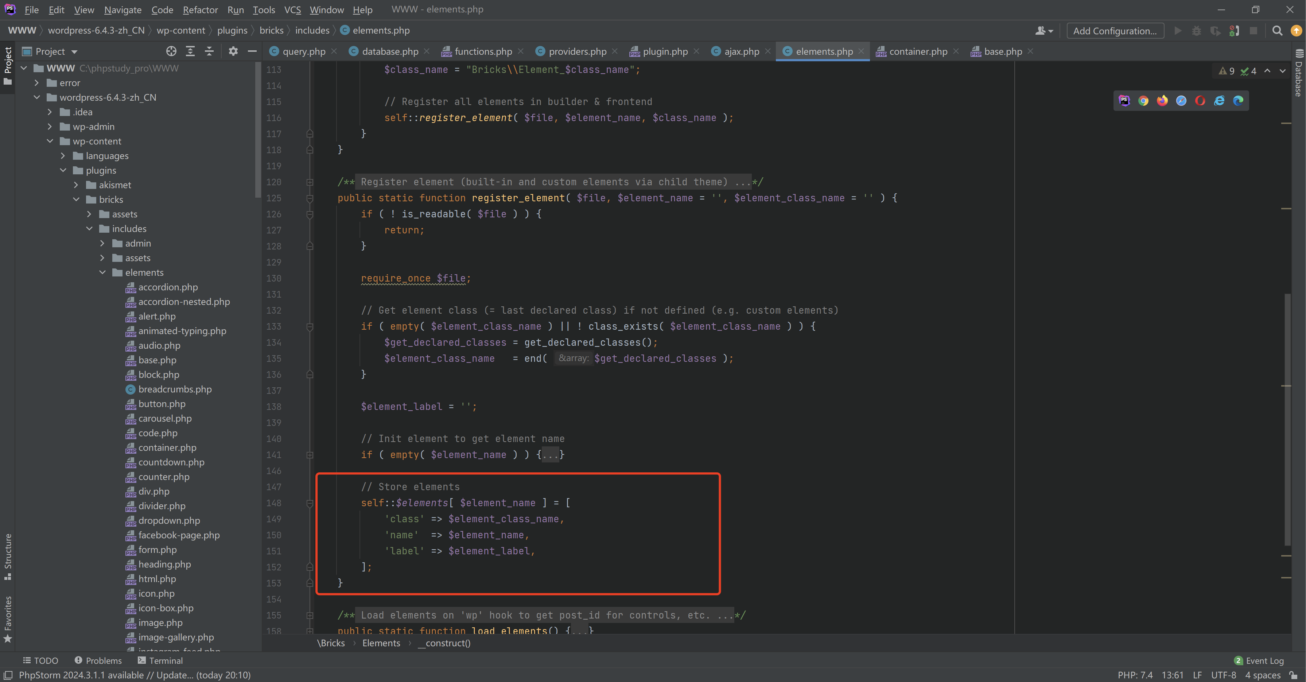The height and width of the screenshot is (682, 1306).
Task: Click Collapse All in Project panel
Action: (209, 51)
